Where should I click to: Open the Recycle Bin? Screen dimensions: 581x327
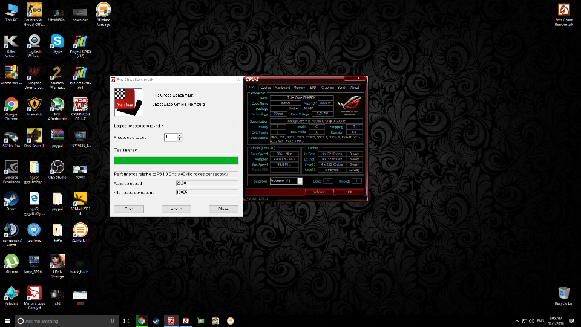563,293
